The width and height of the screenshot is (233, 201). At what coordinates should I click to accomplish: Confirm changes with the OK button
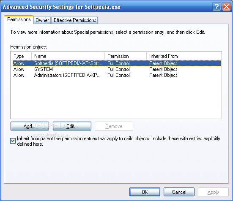pyautogui.click(x=145, y=192)
